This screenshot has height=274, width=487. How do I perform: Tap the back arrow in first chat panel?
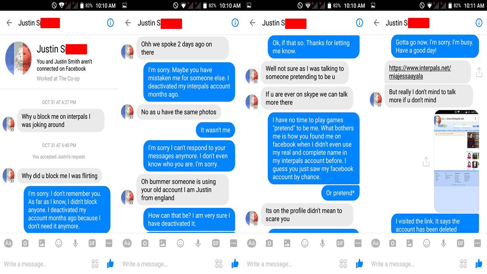coord(9,23)
